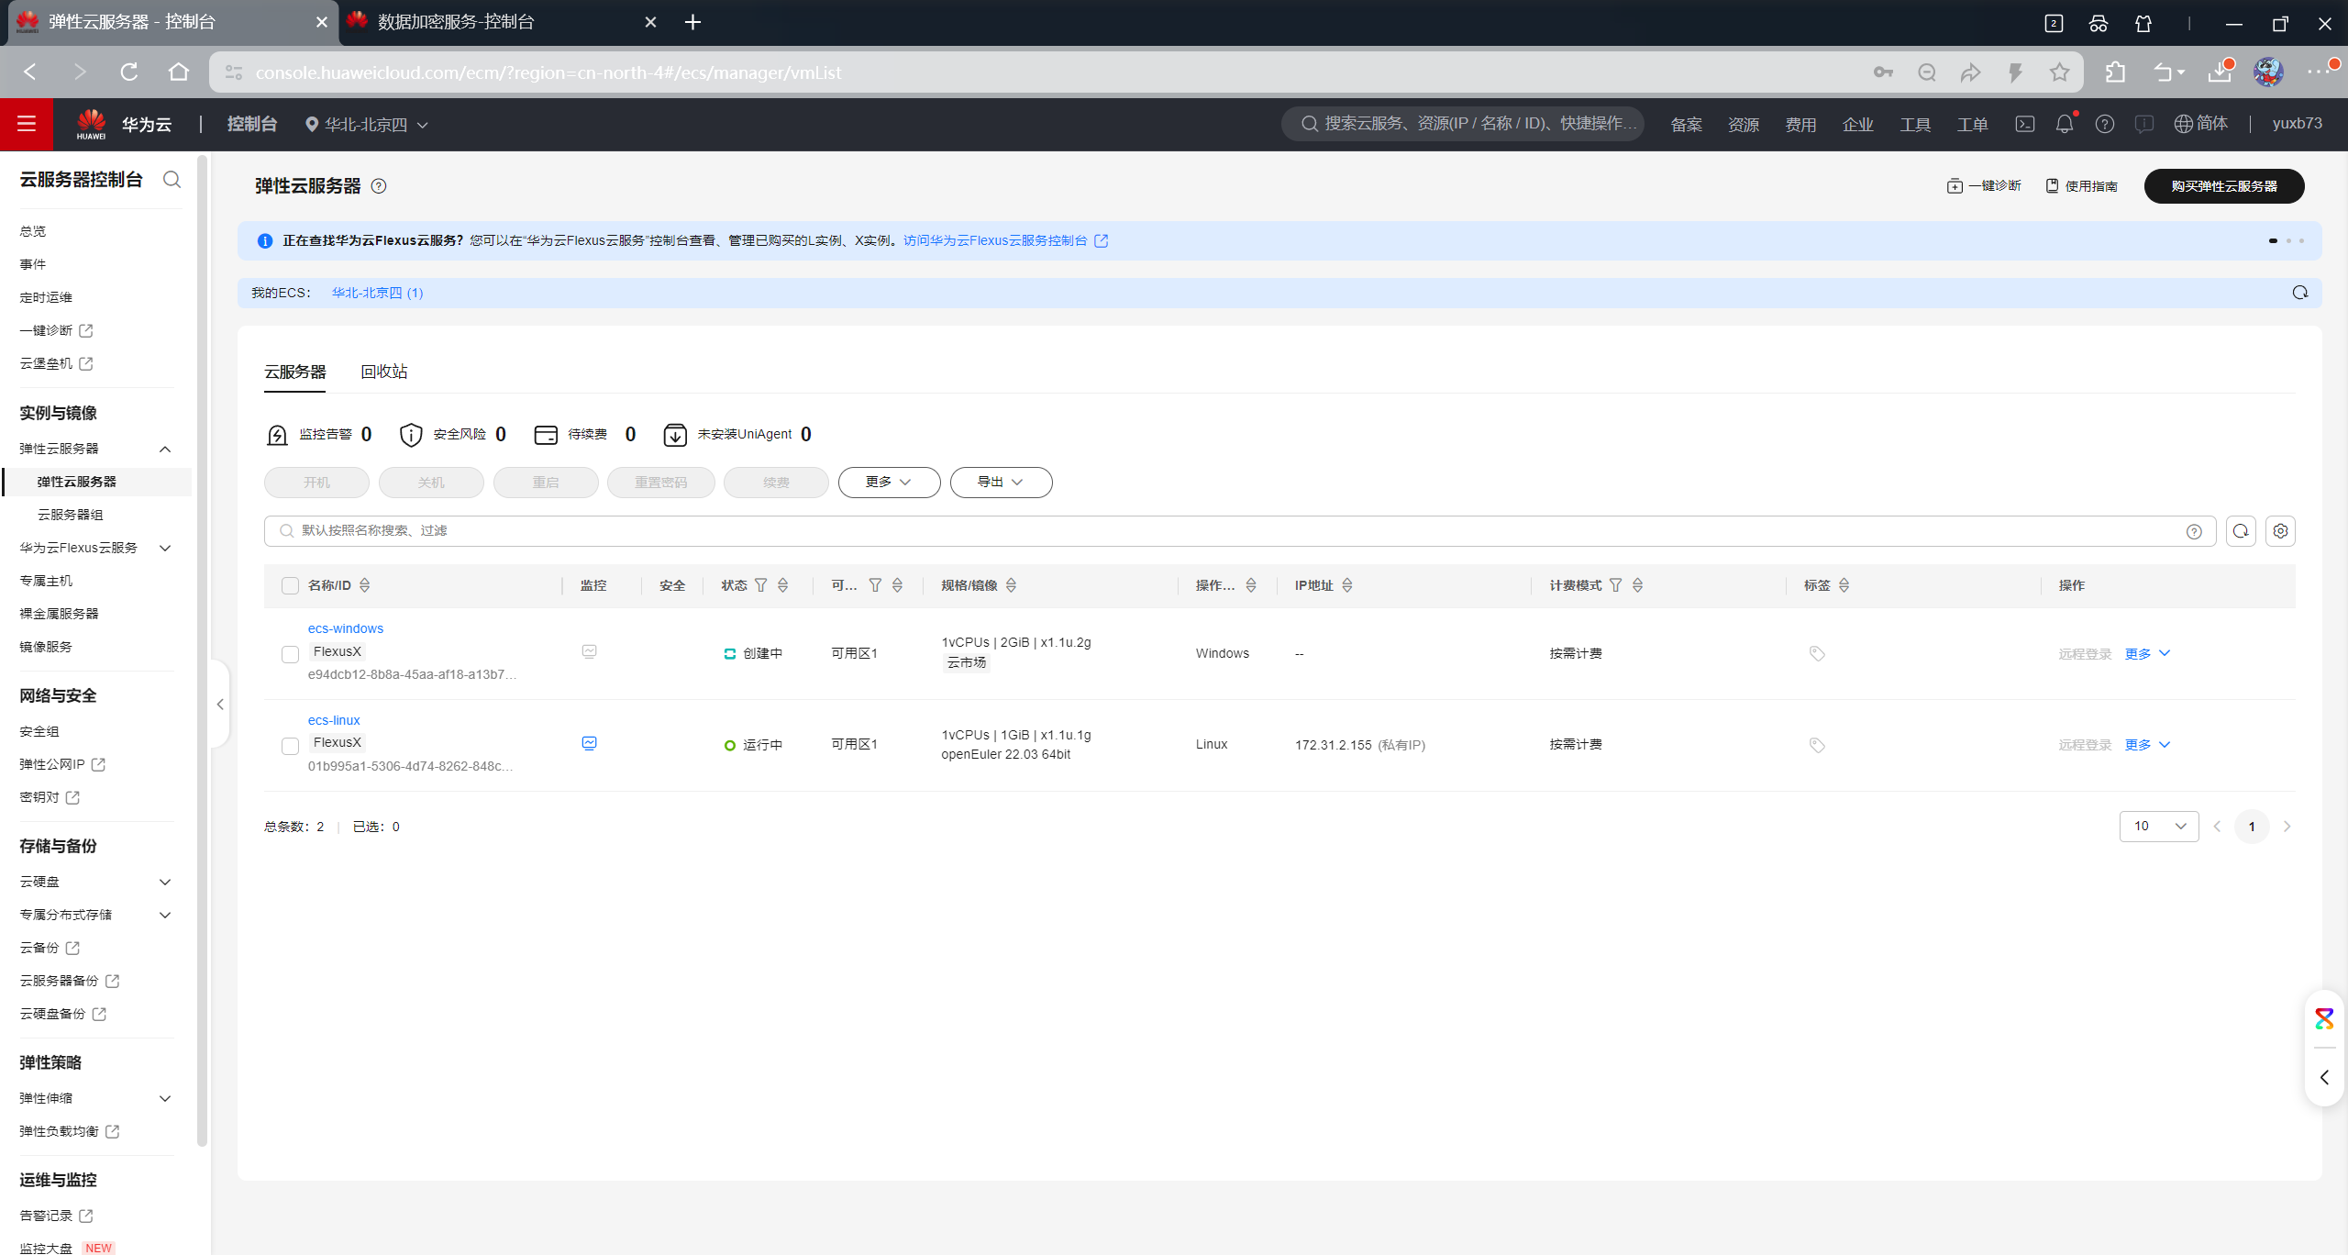The image size is (2348, 1255).
Task: Click the tag icon in ecs-windows row
Action: pos(1816,653)
